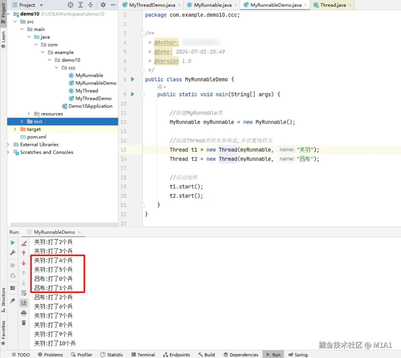Collapse the demo10 project root
401x358 pixels.
[8, 14]
